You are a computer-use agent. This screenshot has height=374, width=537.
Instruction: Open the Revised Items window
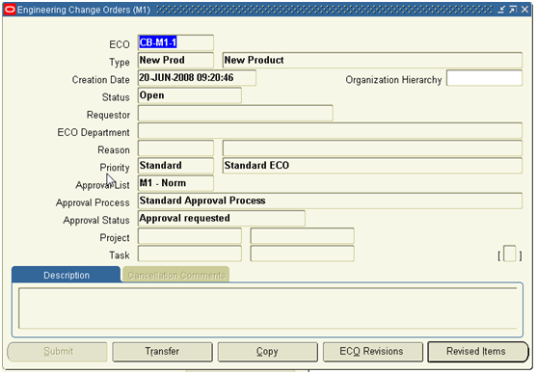tap(476, 352)
